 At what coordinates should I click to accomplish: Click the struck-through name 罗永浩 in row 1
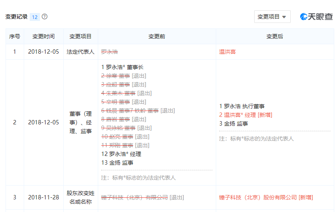pos(109,52)
